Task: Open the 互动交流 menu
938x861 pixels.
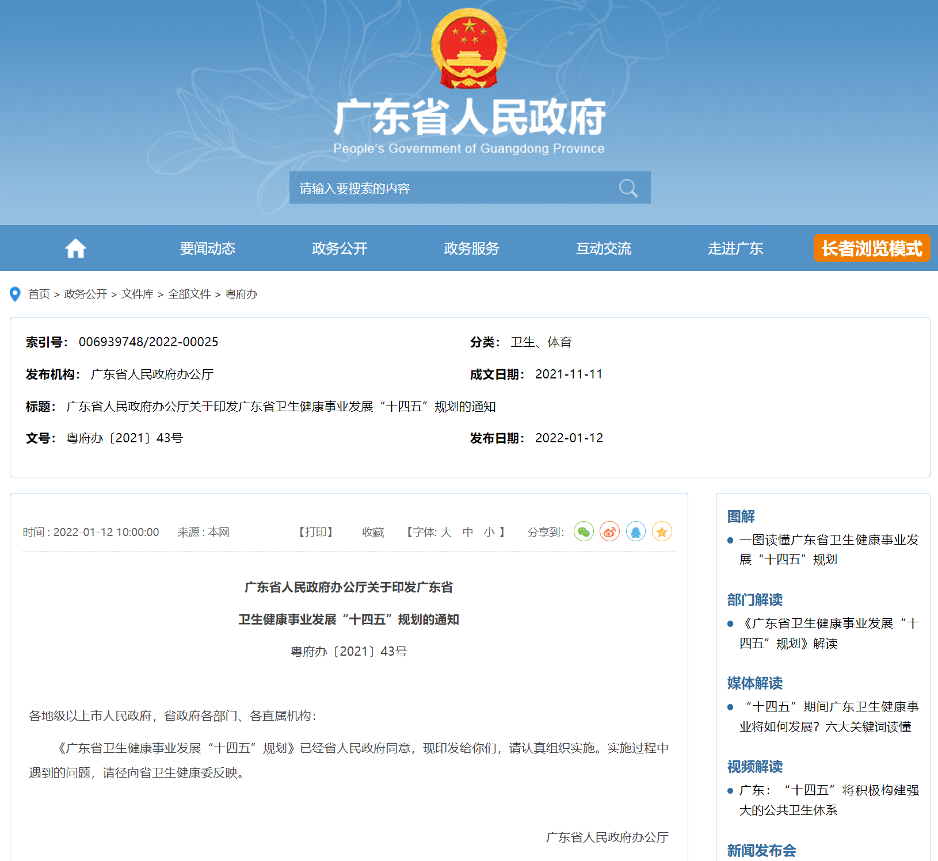Action: [604, 248]
